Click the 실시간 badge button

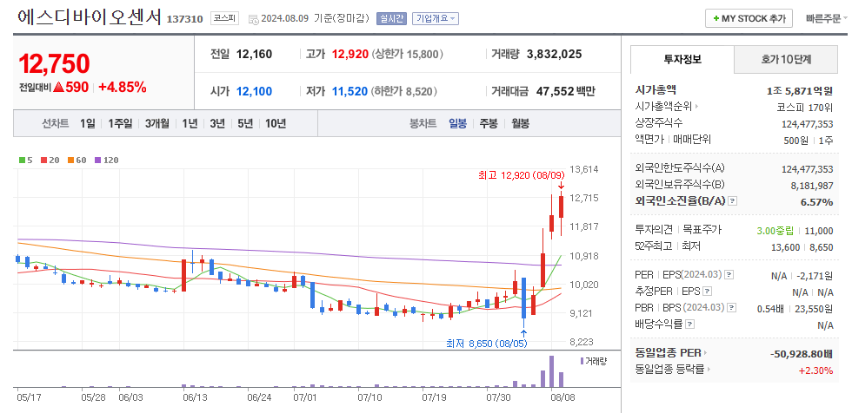(x=391, y=18)
